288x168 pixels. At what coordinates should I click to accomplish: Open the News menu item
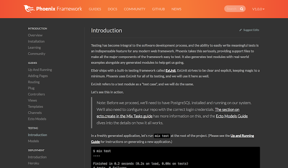[176, 9]
